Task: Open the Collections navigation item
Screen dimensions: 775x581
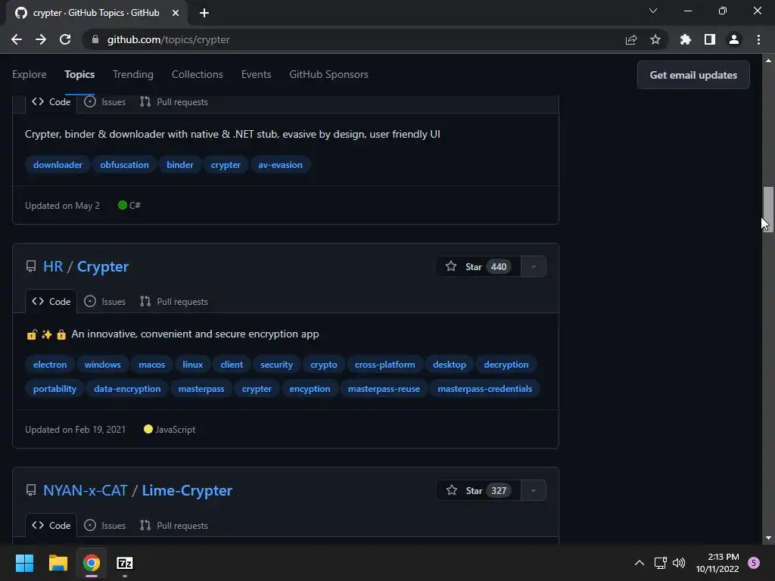Action: pyautogui.click(x=198, y=74)
